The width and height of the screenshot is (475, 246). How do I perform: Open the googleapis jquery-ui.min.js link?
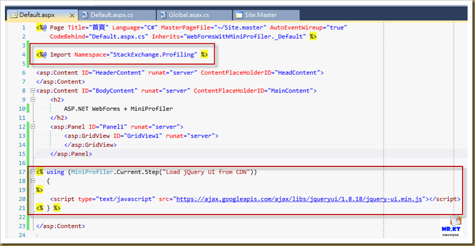click(299, 199)
